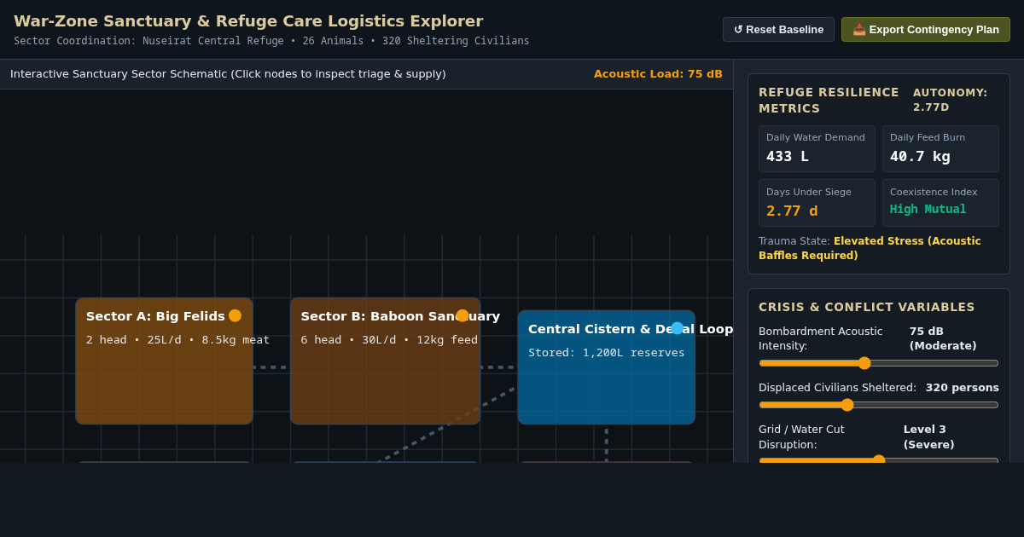
Task: Click the Reset Baseline button
Action: tap(778, 30)
